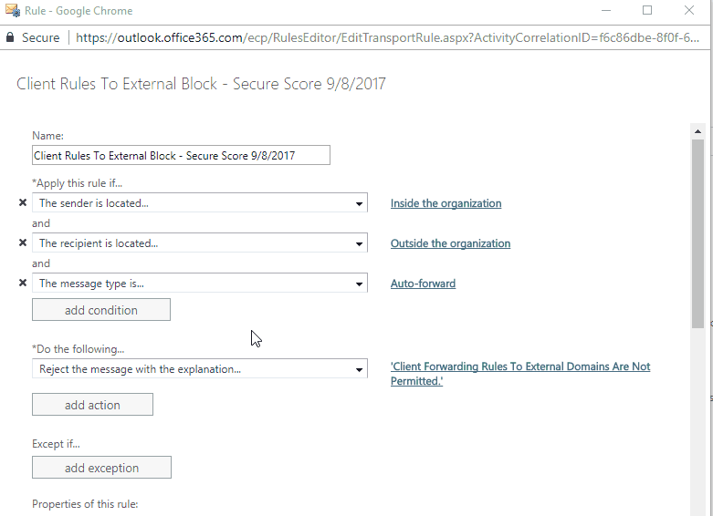Click the rule Name input field
713x516 pixels.
181,155
